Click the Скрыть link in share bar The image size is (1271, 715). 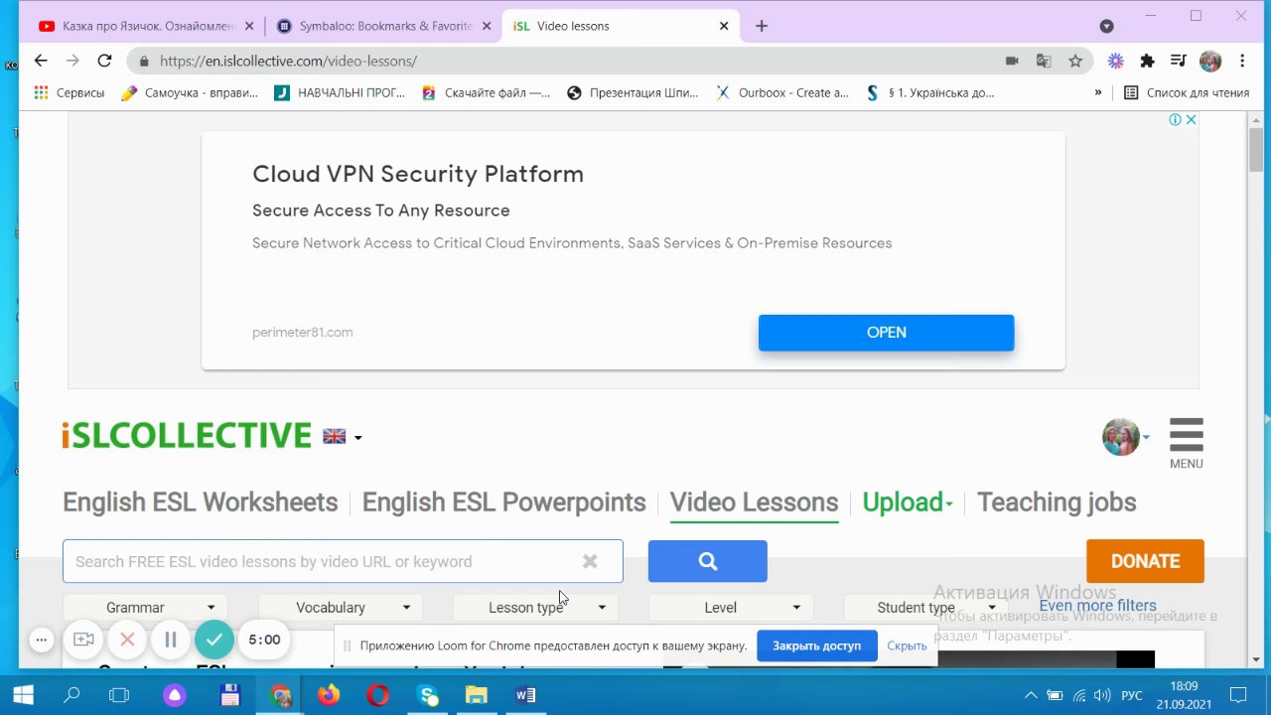pos(907,645)
